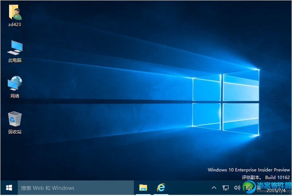Viewport: 292px width, 196px height.
Task: Open File Explorer from the taskbar
Action: 143,188
